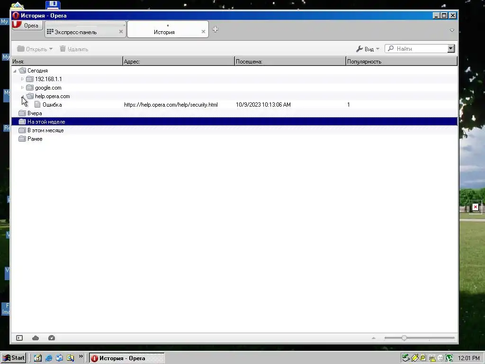
Task: Click the notepad quick launch icon
Action: (38, 358)
